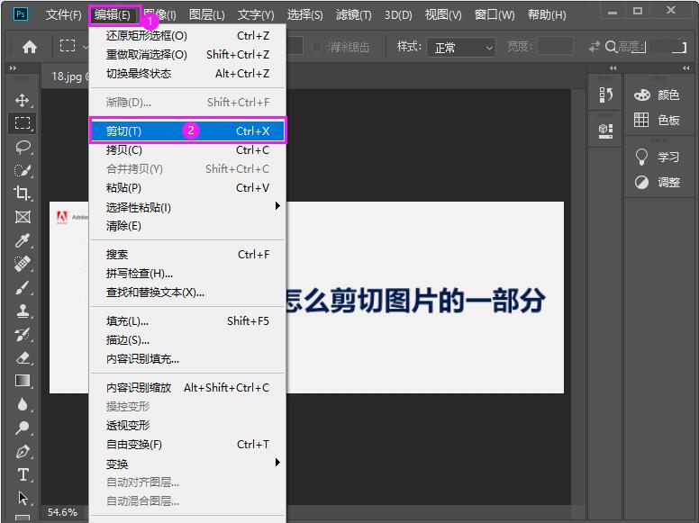Select the Lasso tool

point(23,147)
